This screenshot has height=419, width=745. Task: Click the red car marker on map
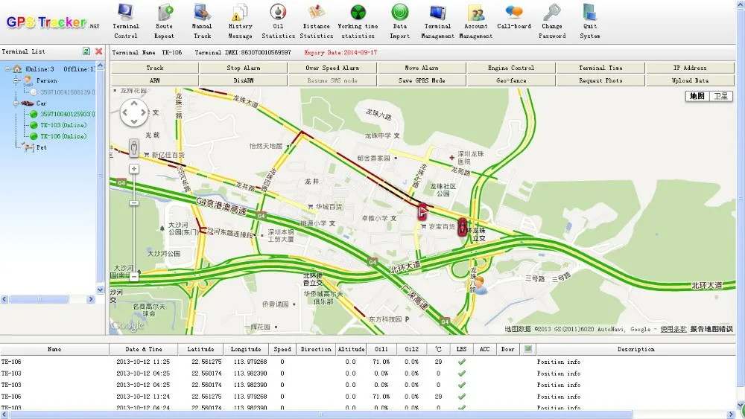click(x=463, y=227)
